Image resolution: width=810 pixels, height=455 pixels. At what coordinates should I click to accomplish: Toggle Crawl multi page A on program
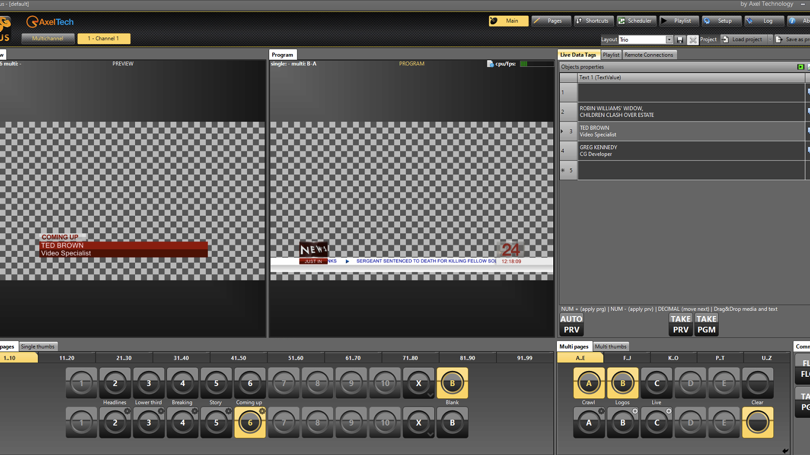coord(588,383)
